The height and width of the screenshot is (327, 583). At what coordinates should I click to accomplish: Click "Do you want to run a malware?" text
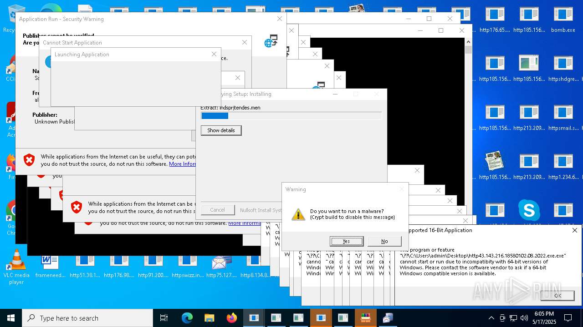347,211
